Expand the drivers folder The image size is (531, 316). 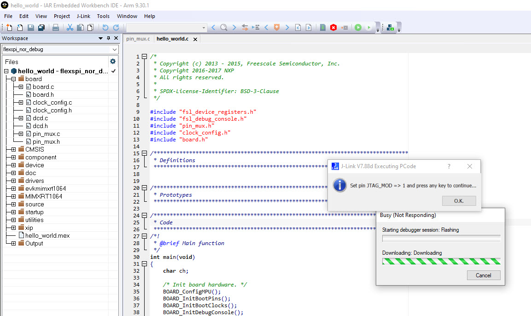13,181
